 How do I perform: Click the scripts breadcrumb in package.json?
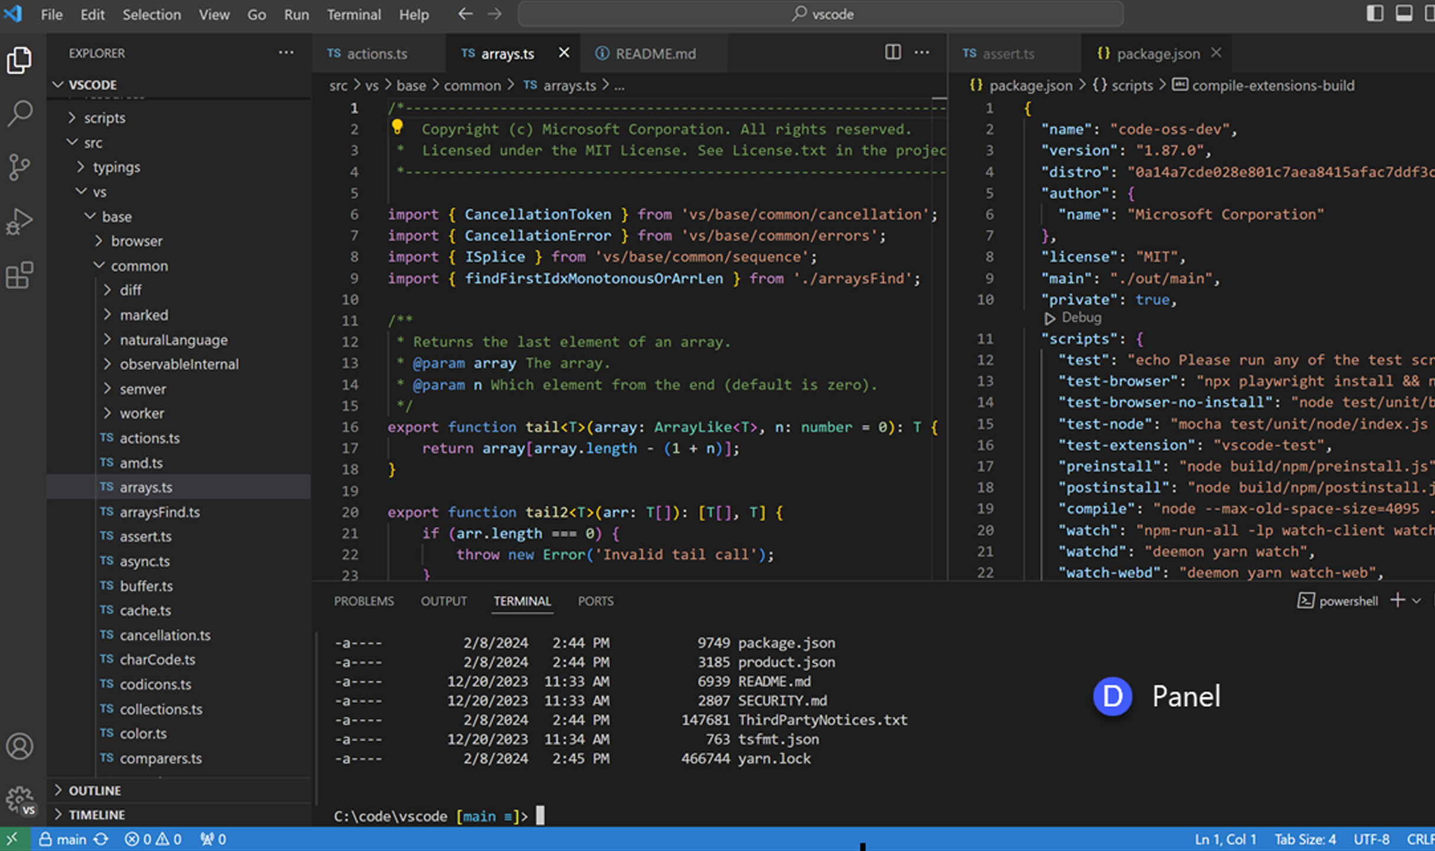[1123, 85]
